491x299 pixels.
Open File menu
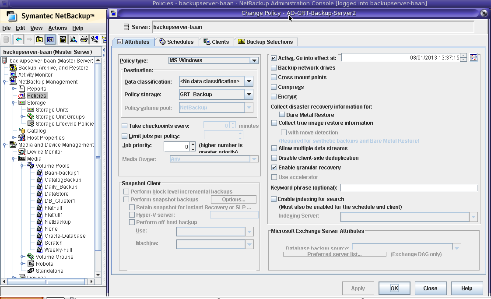coord(6,28)
